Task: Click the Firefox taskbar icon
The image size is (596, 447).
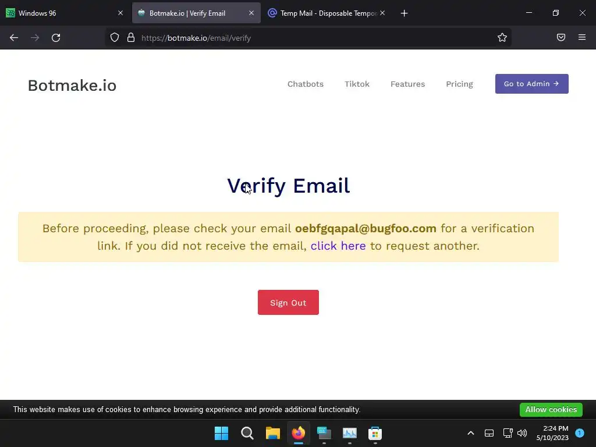Action: pyautogui.click(x=299, y=433)
